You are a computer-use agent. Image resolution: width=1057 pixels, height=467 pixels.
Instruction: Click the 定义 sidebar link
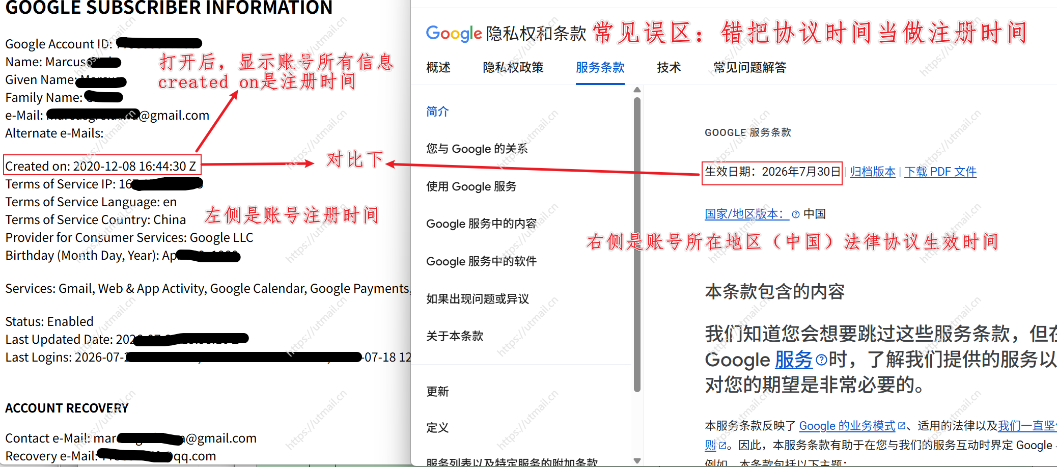click(x=437, y=428)
